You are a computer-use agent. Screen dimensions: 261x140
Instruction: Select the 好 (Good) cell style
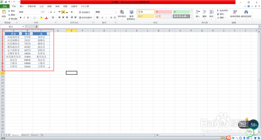point(181,12)
